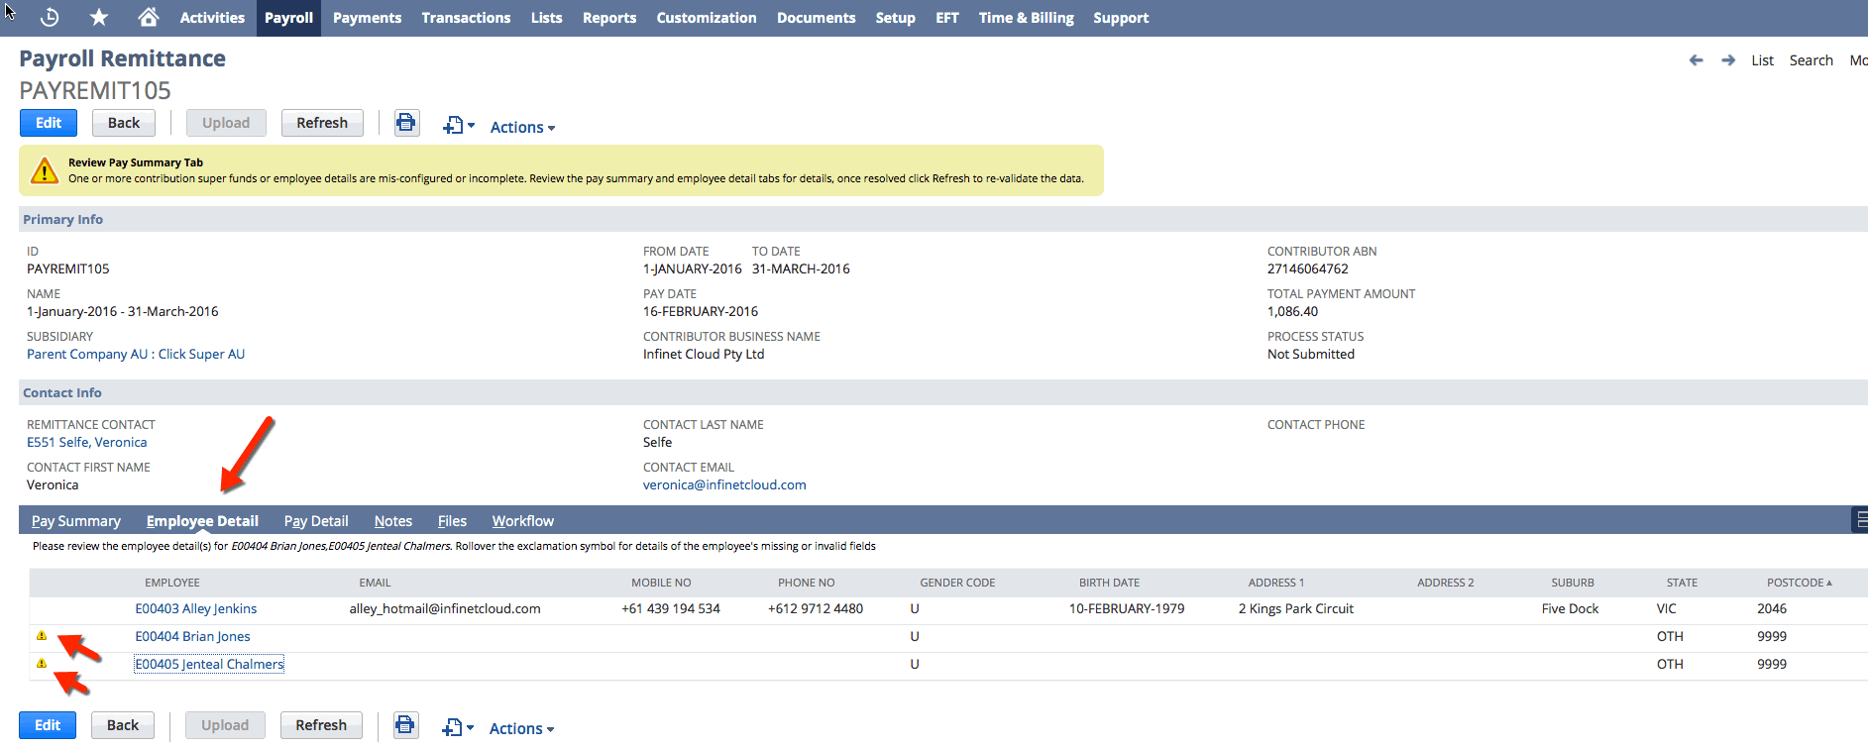1868x749 pixels.
Task: Expand the bottom Actions dropdown
Action: [x=521, y=728]
